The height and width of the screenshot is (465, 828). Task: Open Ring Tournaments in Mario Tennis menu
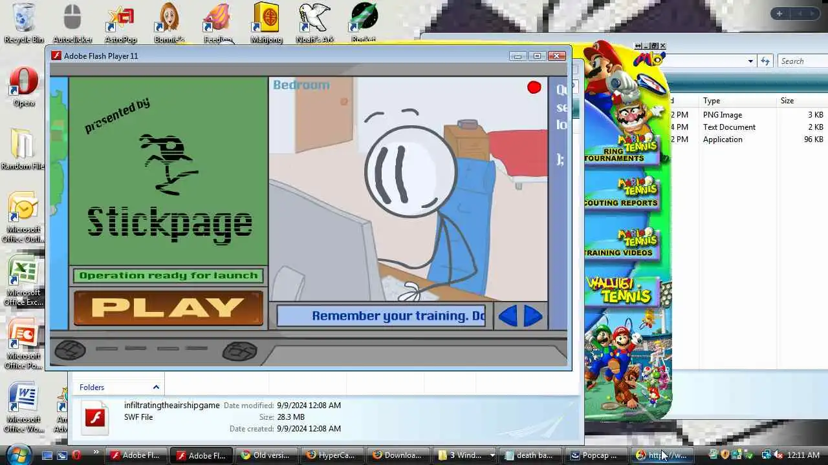click(x=622, y=150)
